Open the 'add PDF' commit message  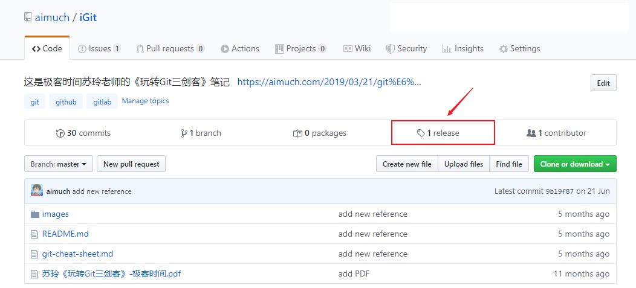pyautogui.click(x=354, y=274)
